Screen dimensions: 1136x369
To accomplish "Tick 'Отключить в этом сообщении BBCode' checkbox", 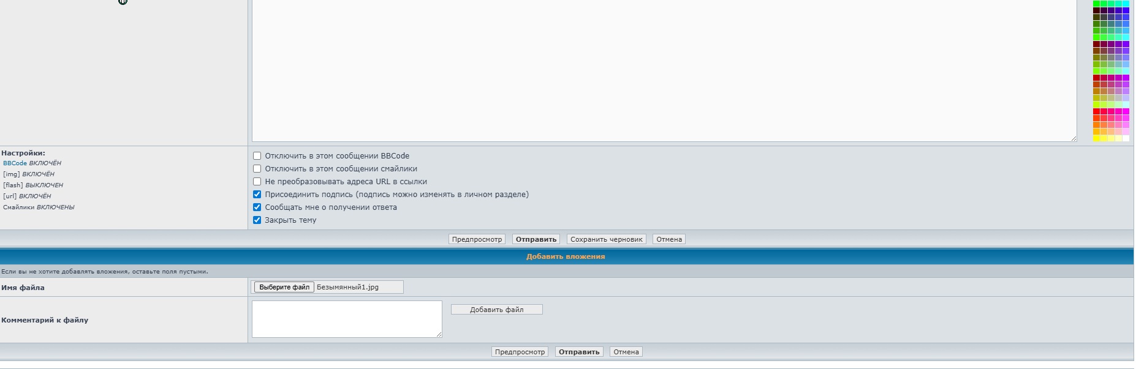I will point(257,156).
